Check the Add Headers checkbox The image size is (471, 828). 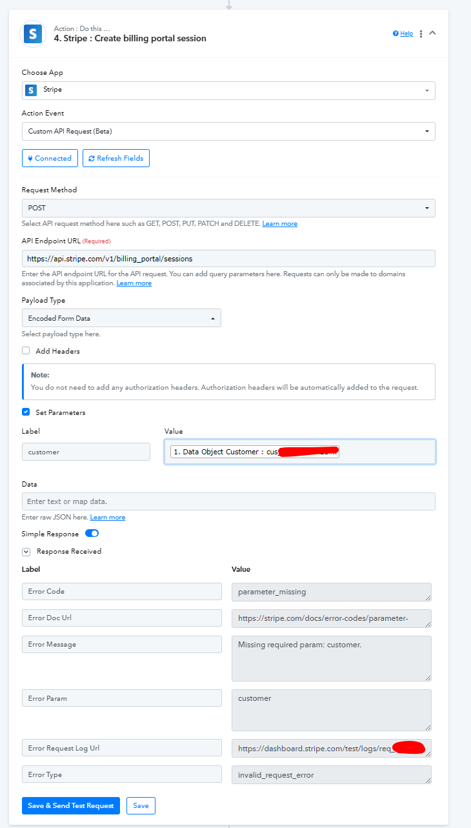[26, 351]
